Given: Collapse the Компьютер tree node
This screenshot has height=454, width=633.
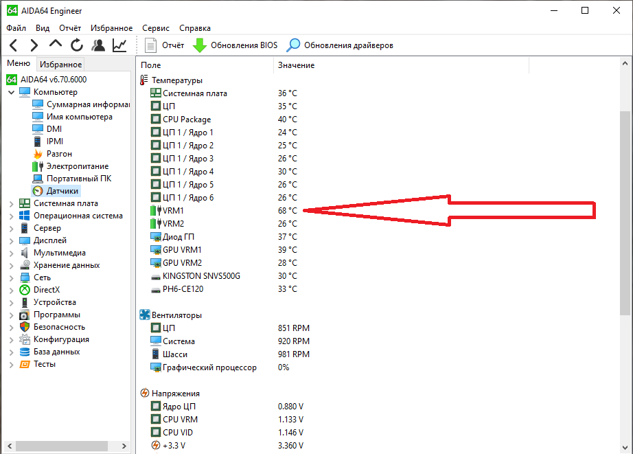Looking at the screenshot, I should [11, 93].
